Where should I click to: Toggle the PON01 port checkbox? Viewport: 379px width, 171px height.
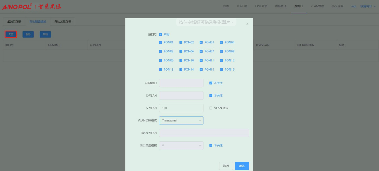pyautogui.click(x=161, y=42)
